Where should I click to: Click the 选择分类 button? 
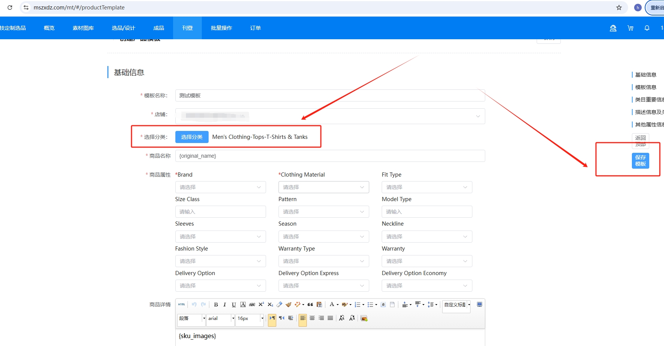pos(192,137)
